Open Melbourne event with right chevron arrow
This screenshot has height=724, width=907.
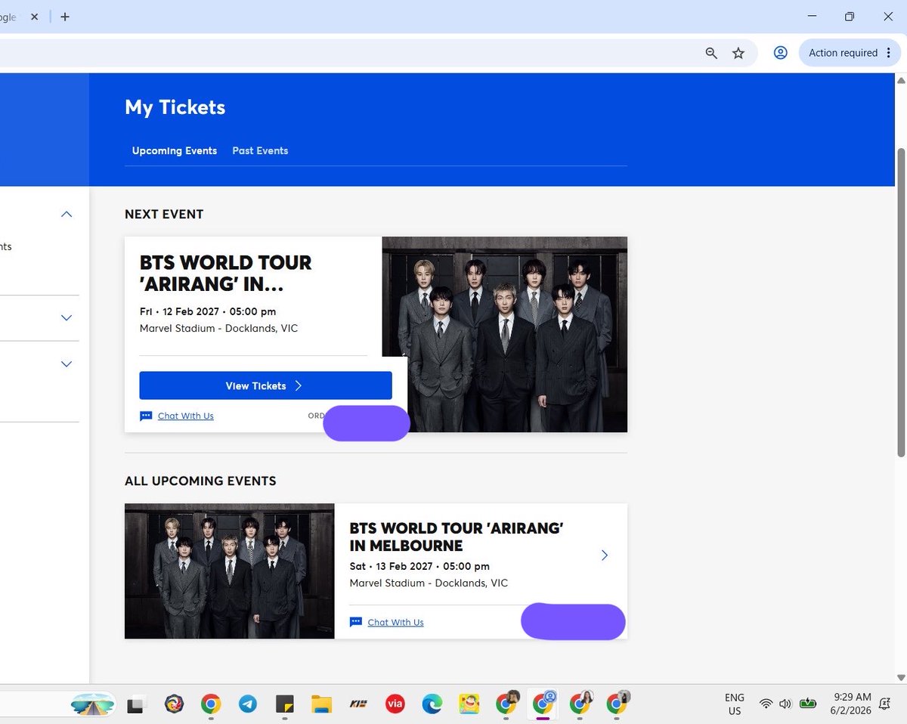604,555
